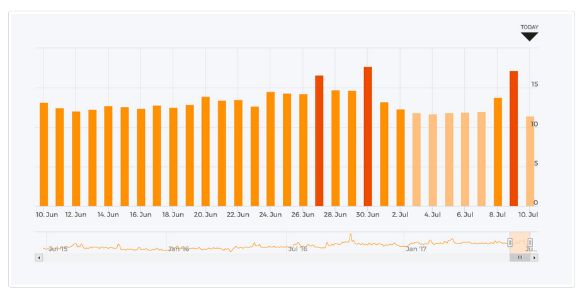Click the navigator right range handle
Image resolution: width=582 pixels, height=294 pixels.
pos(530,242)
